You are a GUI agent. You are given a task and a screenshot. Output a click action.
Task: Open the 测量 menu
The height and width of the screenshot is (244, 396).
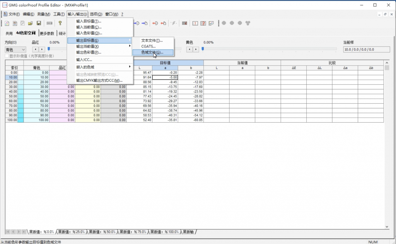tap(44, 14)
